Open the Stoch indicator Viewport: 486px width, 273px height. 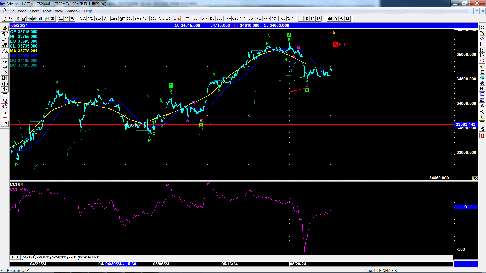pos(267,19)
